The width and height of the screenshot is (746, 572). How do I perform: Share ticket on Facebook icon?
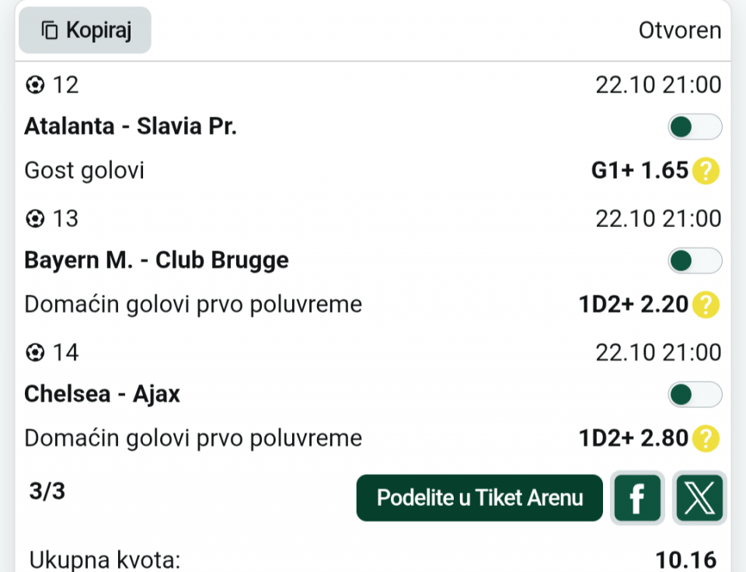637,497
